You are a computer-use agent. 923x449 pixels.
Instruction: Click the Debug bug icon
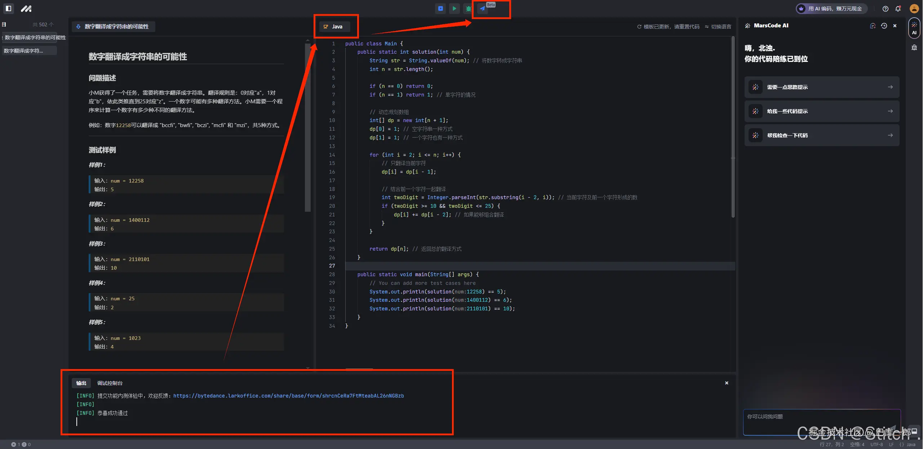point(468,8)
